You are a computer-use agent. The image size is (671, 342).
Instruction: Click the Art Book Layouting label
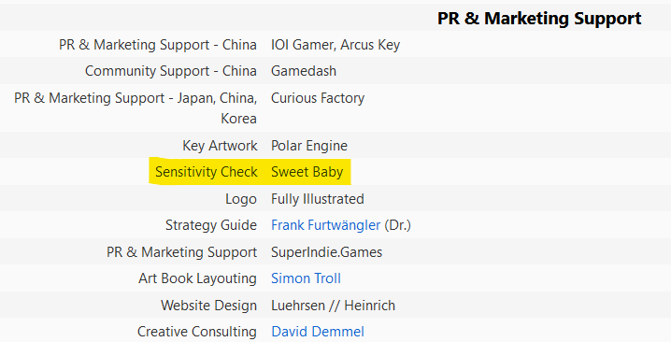[x=198, y=278]
